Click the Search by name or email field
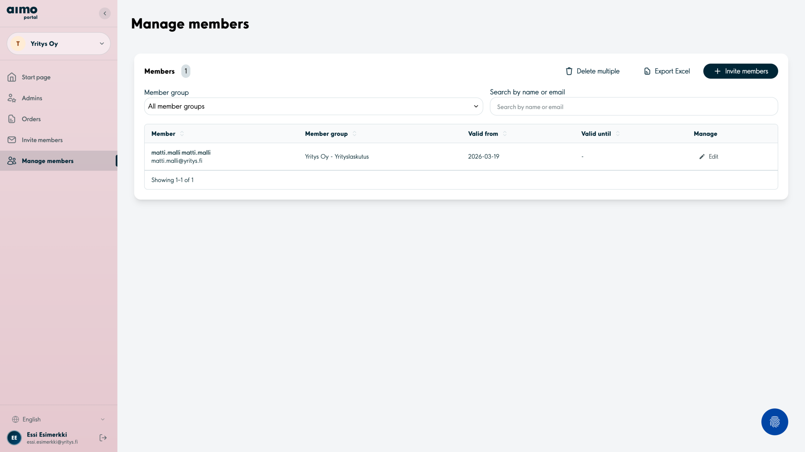 point(633,107)
